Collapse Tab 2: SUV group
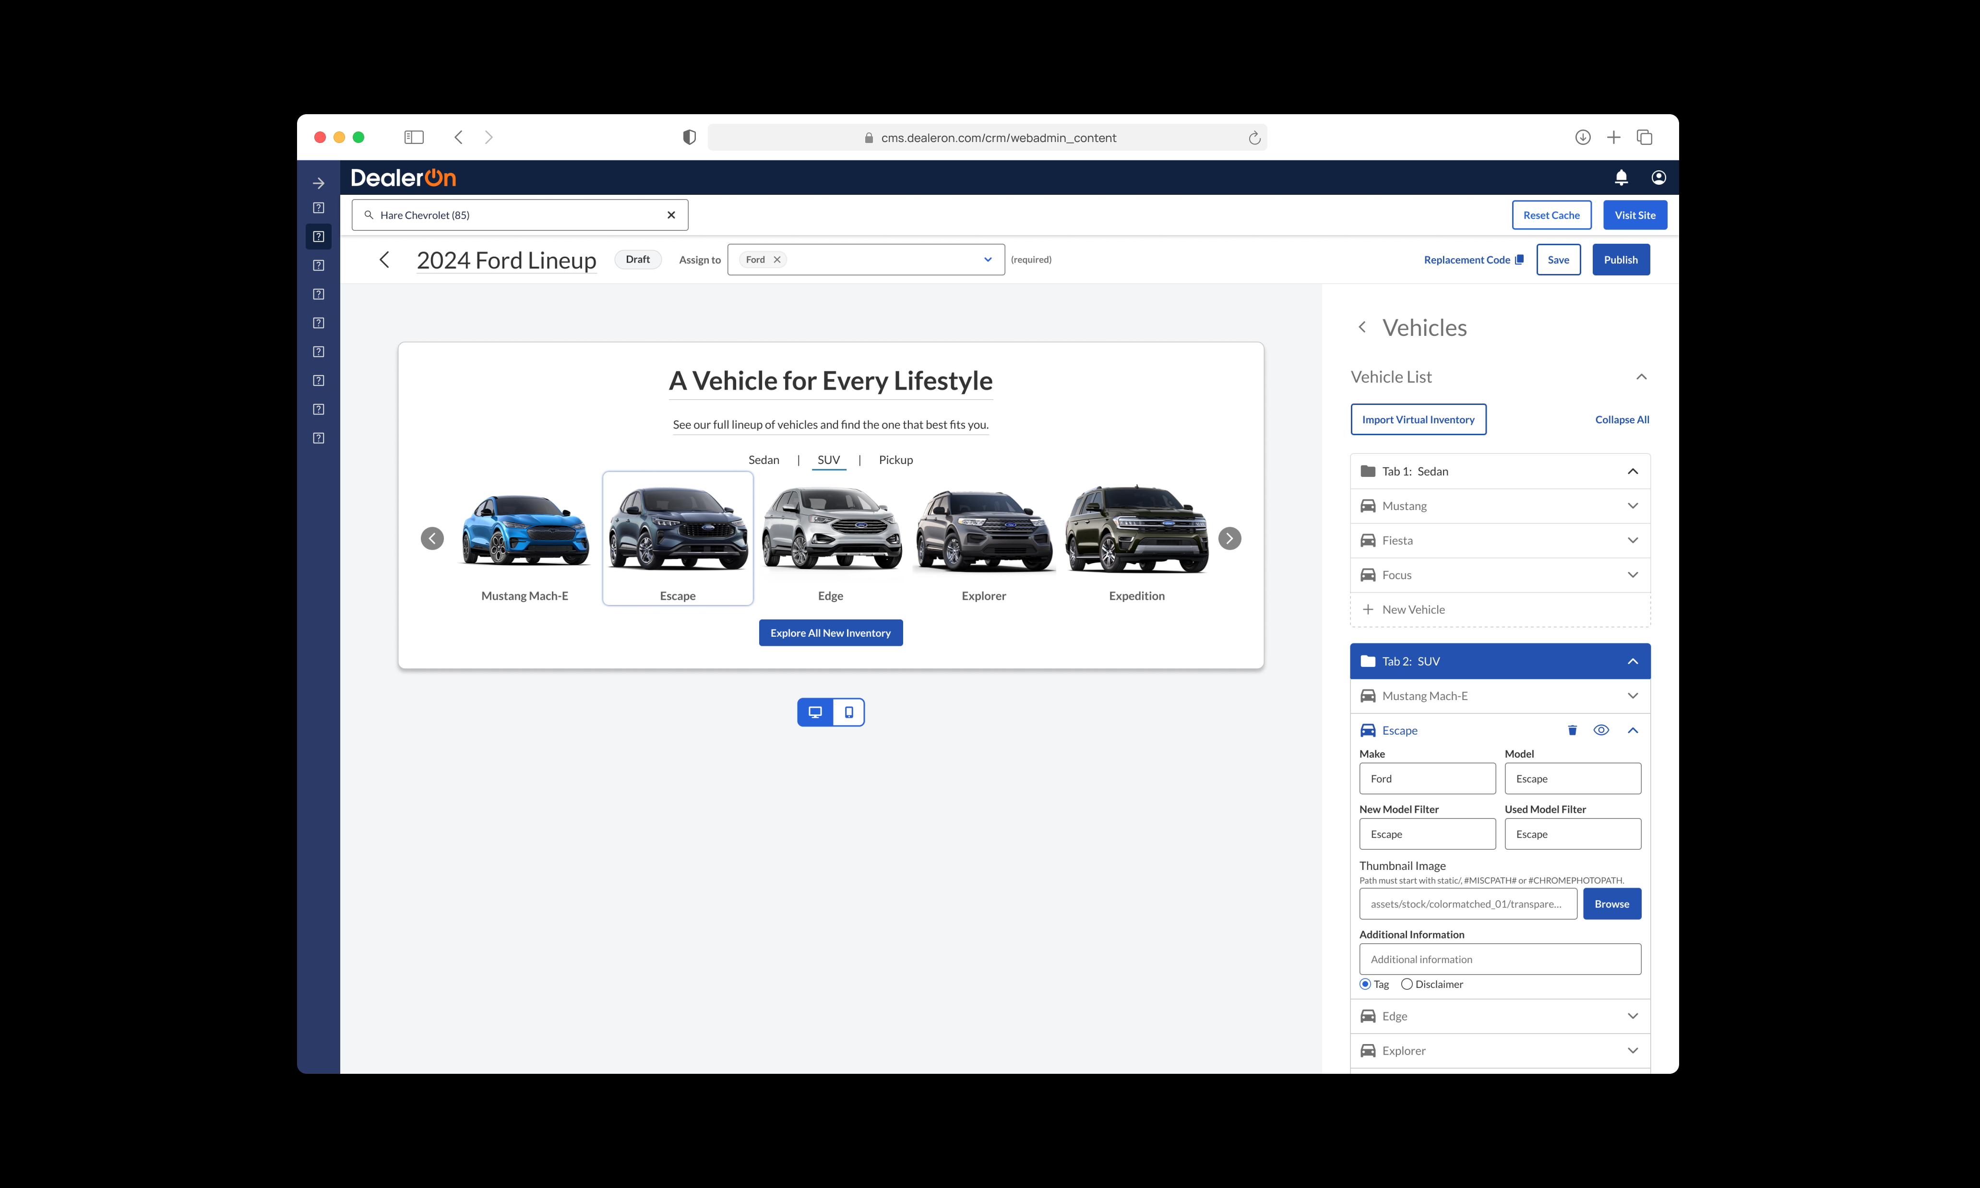1980x1188 pixels. coord(1633,661)
